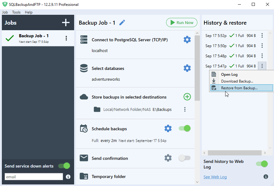This screenshot has height=186, width=274.
Task: Open the Connect to PostgreSQL Server settings gear
Action: point(187,39)
